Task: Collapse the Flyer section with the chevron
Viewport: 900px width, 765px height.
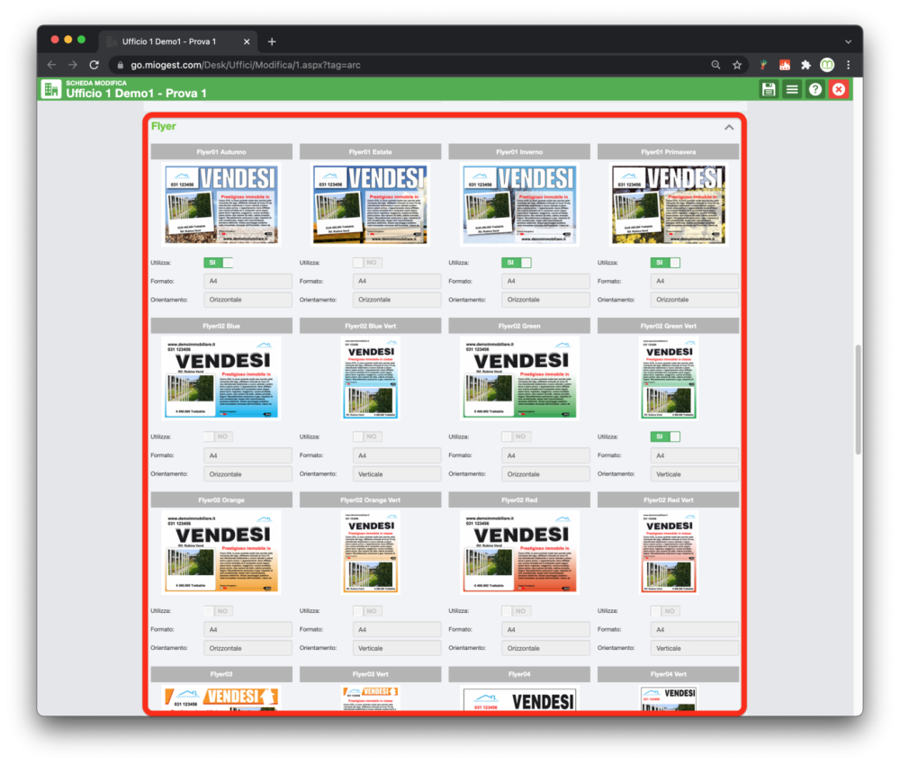Action: pos(729,127)
